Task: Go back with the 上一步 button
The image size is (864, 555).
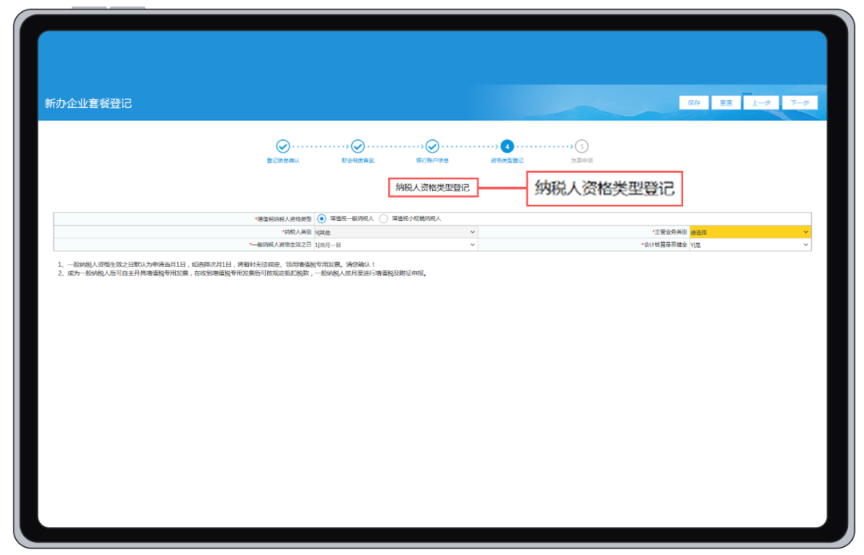Action: click(761, 103)
